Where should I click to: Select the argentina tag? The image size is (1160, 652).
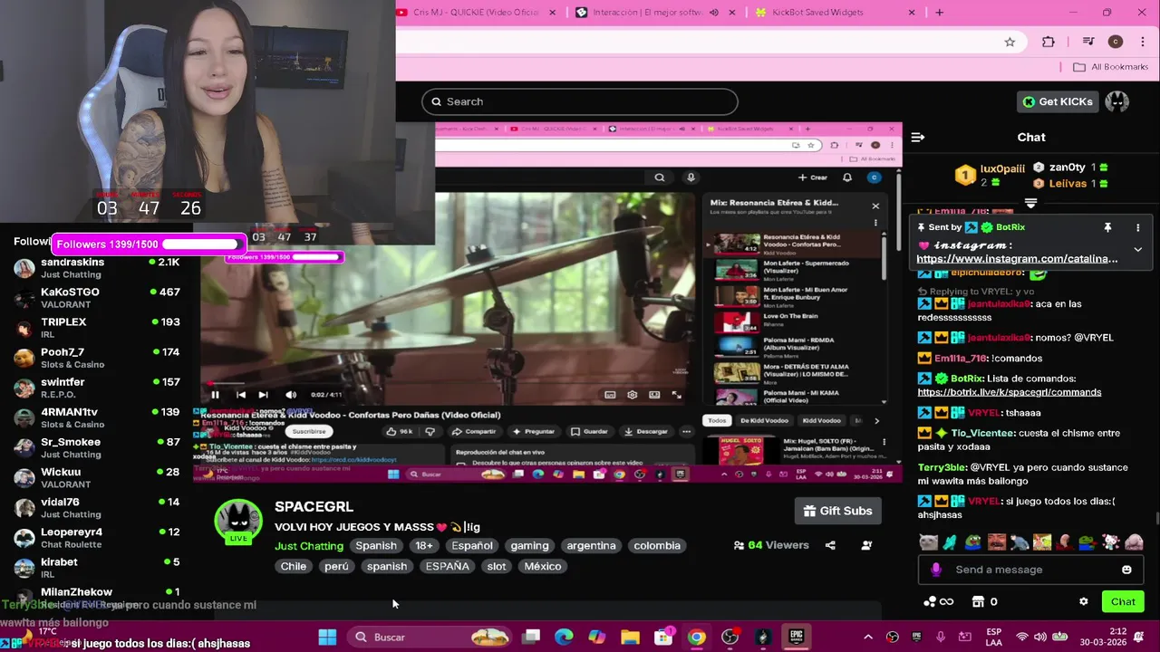click(x=591, y=546)
